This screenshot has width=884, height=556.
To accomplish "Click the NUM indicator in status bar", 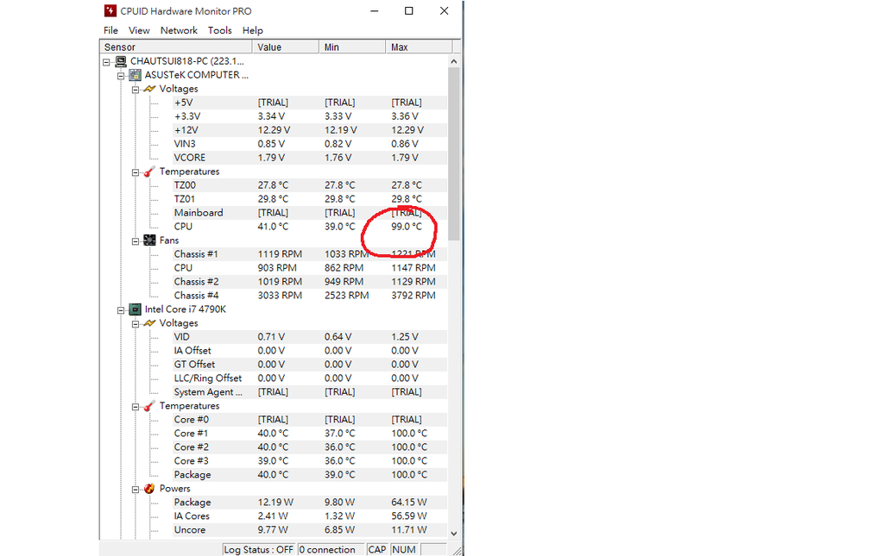I will click(404, 549).
